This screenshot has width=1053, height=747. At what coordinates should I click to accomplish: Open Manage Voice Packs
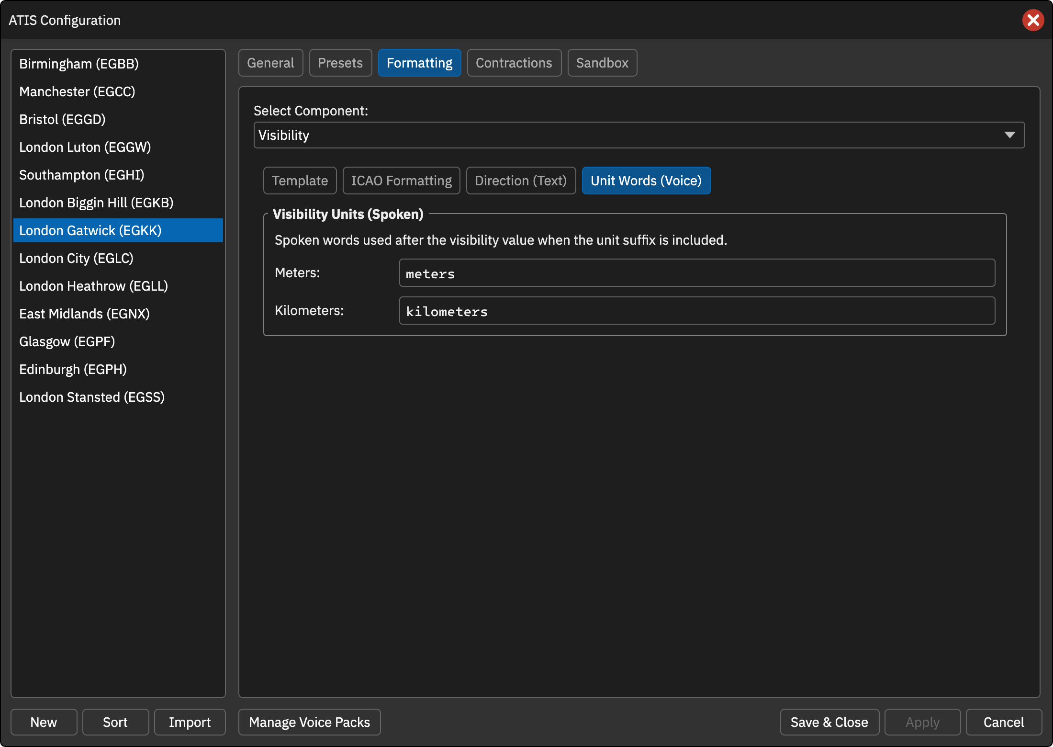click(310, 722)
